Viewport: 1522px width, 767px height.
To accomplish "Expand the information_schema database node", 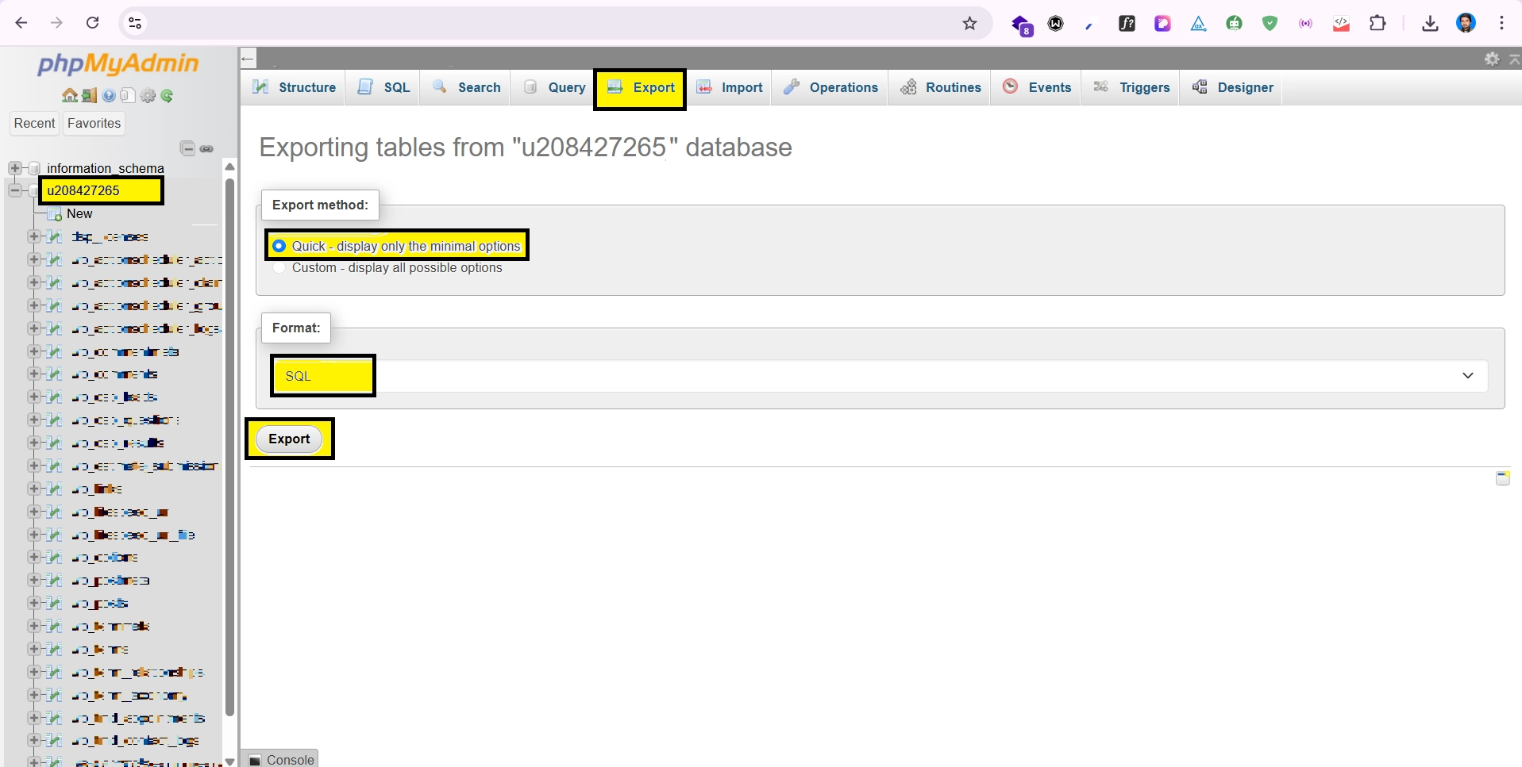I will [x=14, y=168].
